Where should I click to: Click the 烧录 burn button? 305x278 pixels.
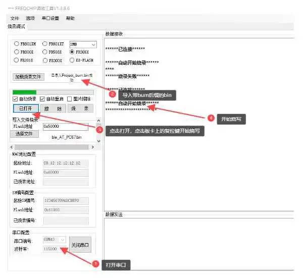(x=80, y=108)
